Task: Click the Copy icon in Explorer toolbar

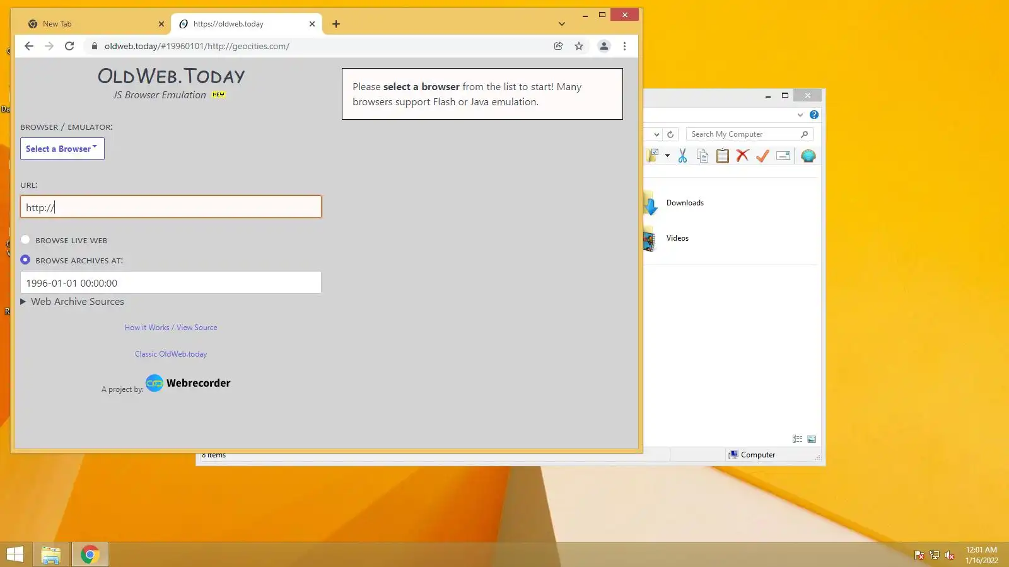Action: pos(703,156)
